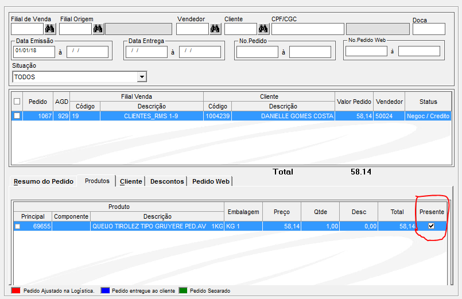Open the Cliente tab
Viewport: 462px width, 299px height.
pos(131,181)
